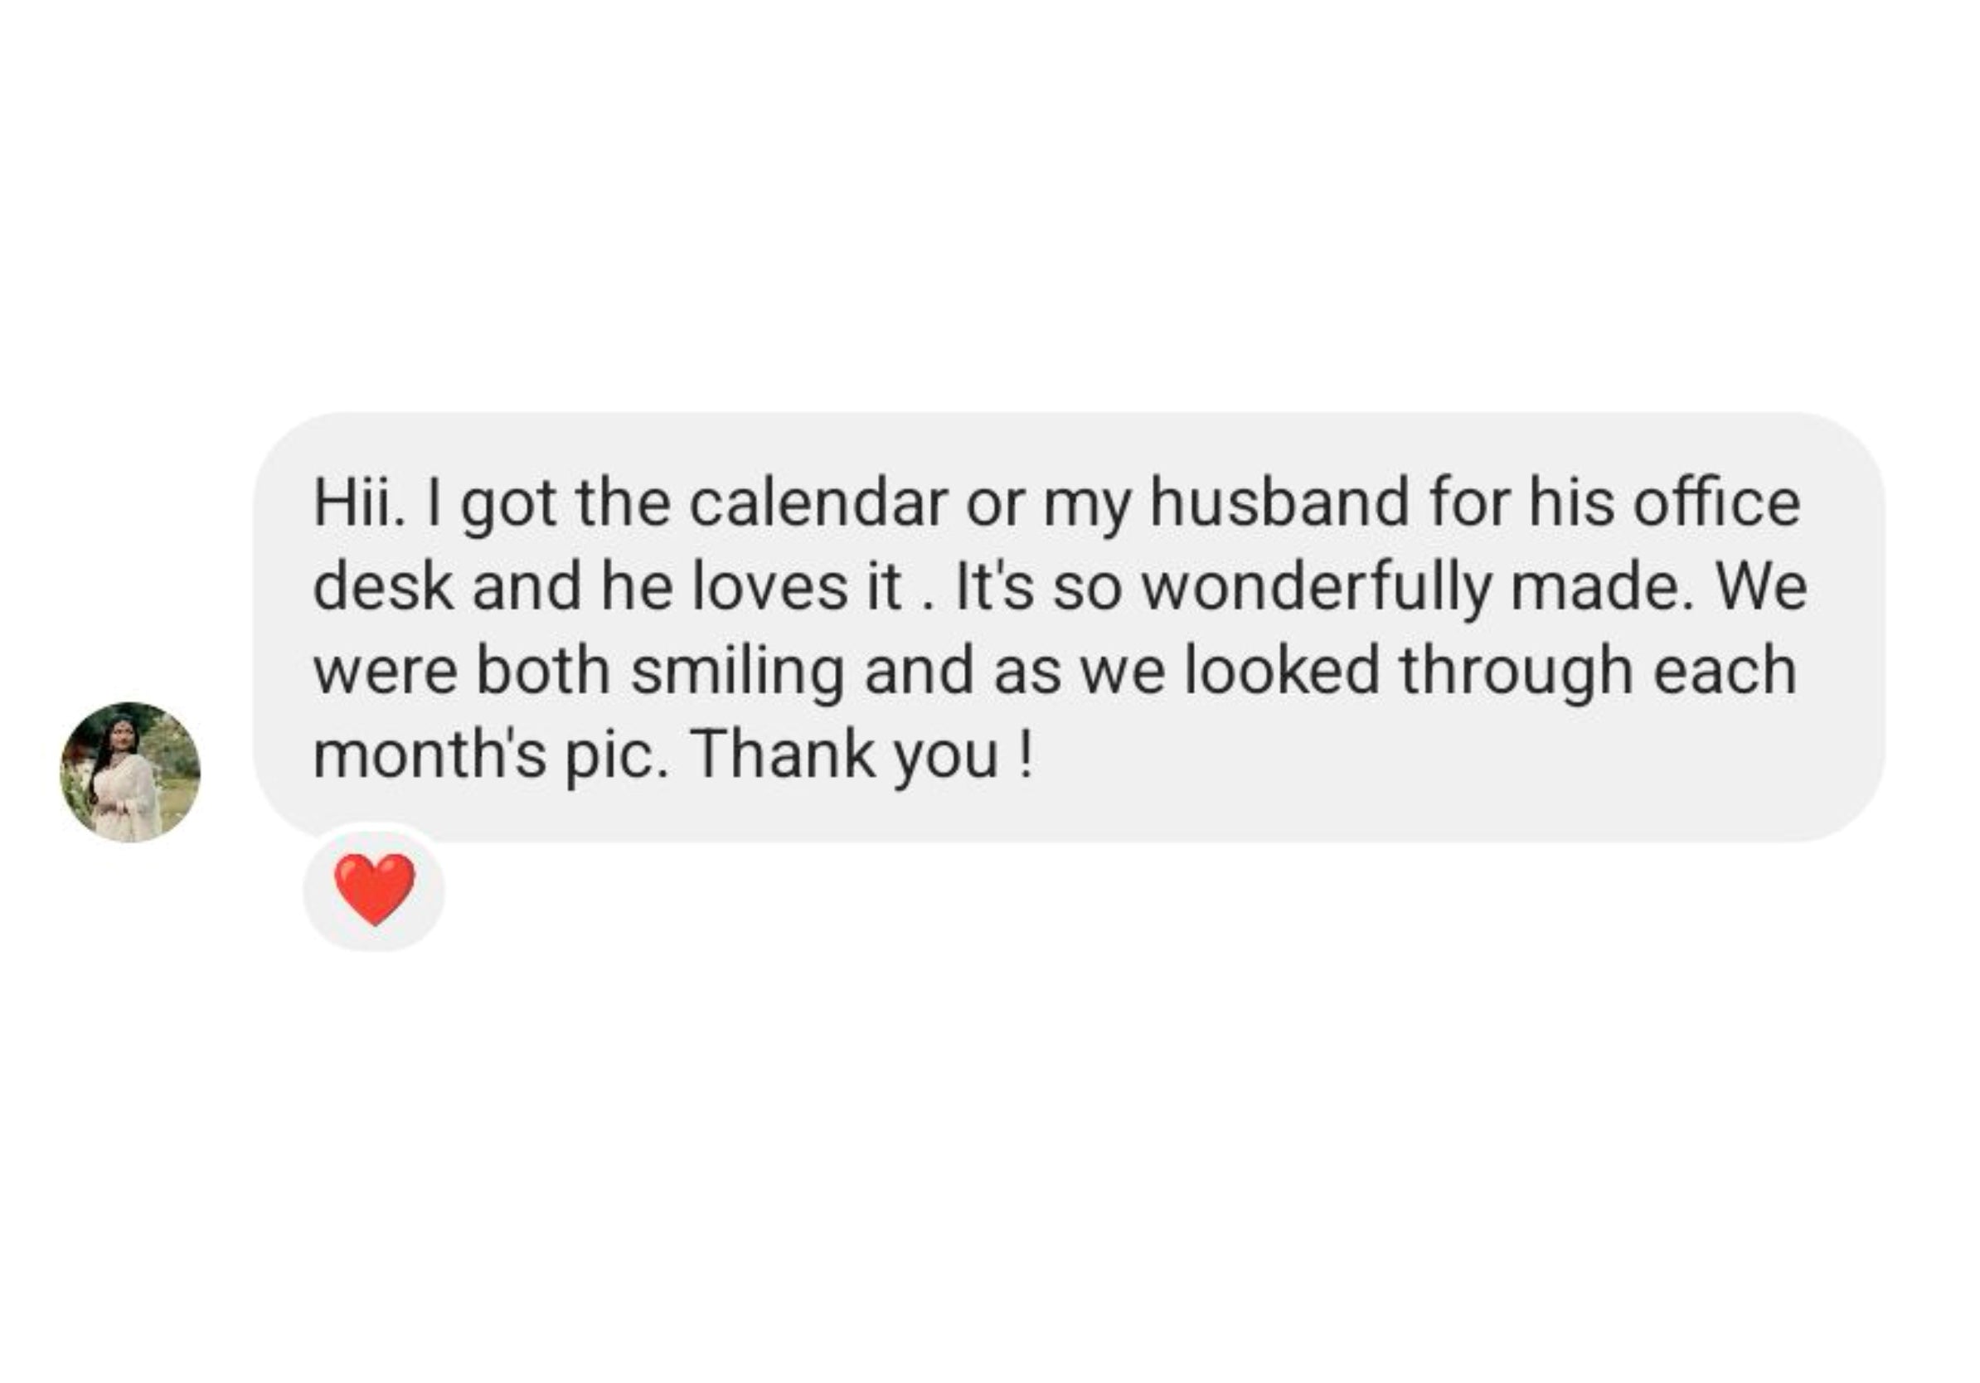
Task: Click the word "calendar" in the message
Action: pos(818,502)
